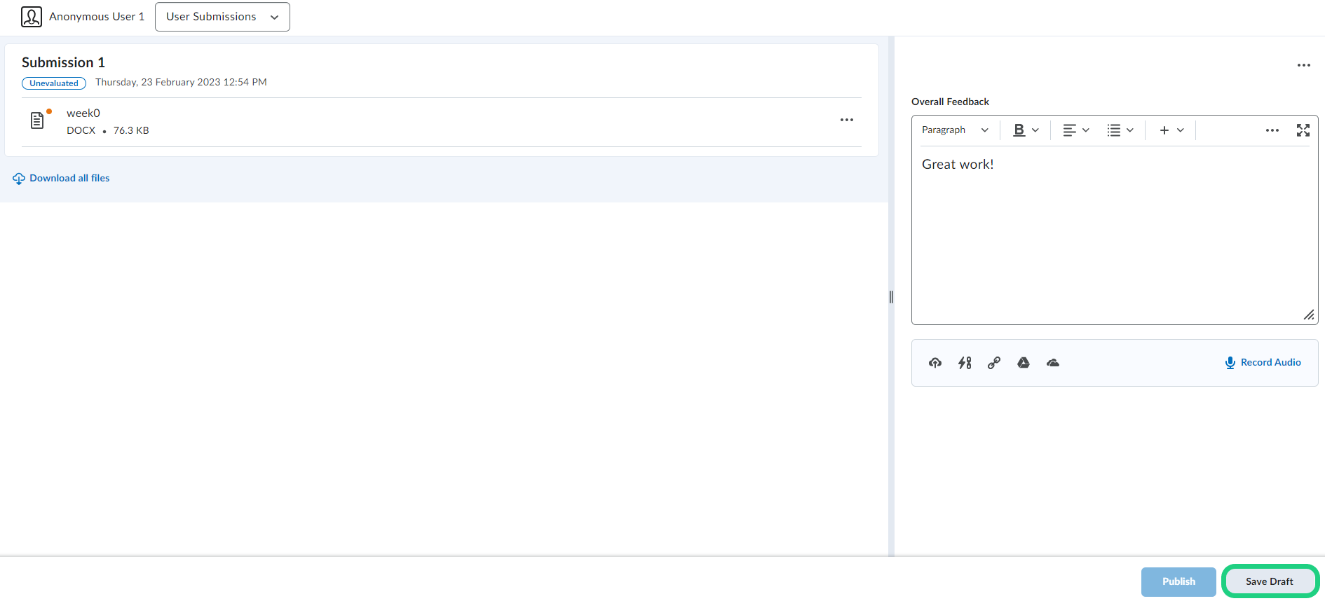Open the insert plus menu

coord(1171,130)
